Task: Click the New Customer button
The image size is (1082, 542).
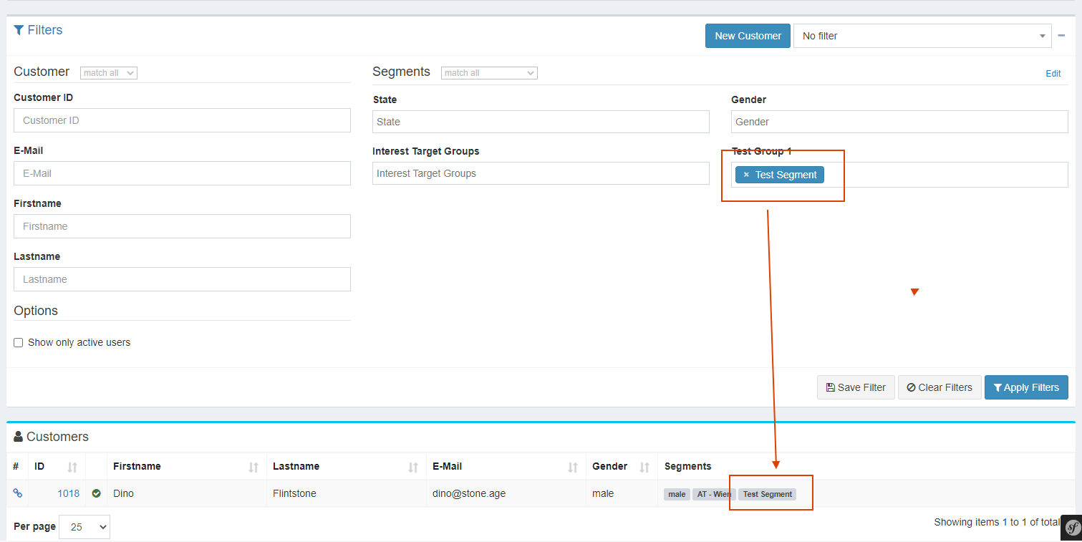Action: pos(748,36)
